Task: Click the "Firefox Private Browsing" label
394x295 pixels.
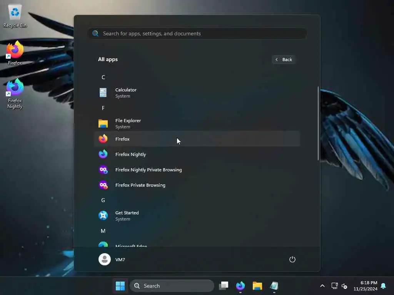Action: point(140,185)
